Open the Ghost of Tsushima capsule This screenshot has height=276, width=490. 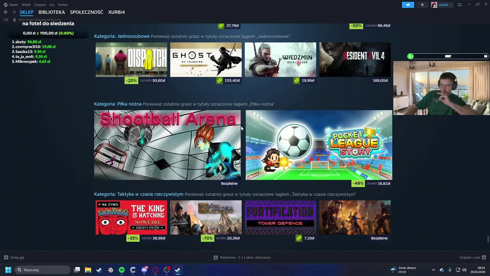tap(206, 59)
